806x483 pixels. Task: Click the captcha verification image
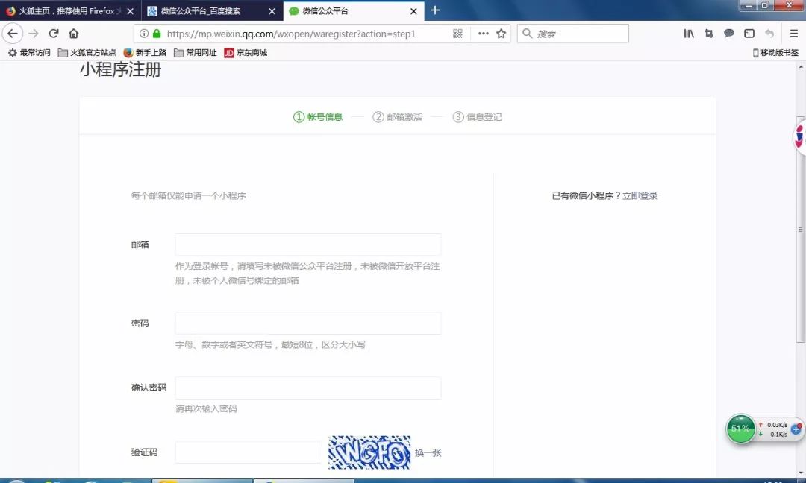369,452
